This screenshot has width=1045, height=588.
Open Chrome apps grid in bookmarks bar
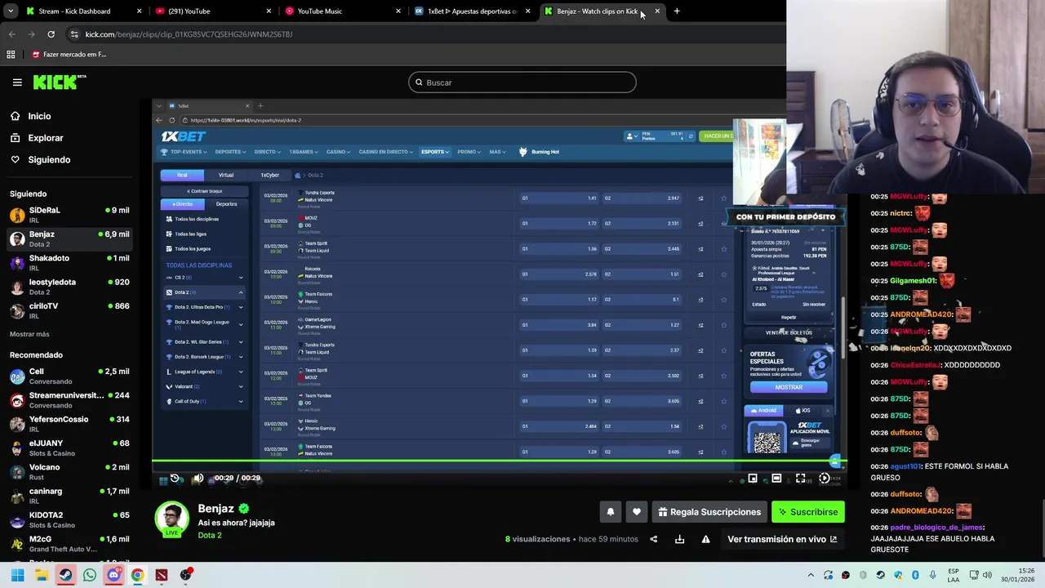[x=11, y=55]
